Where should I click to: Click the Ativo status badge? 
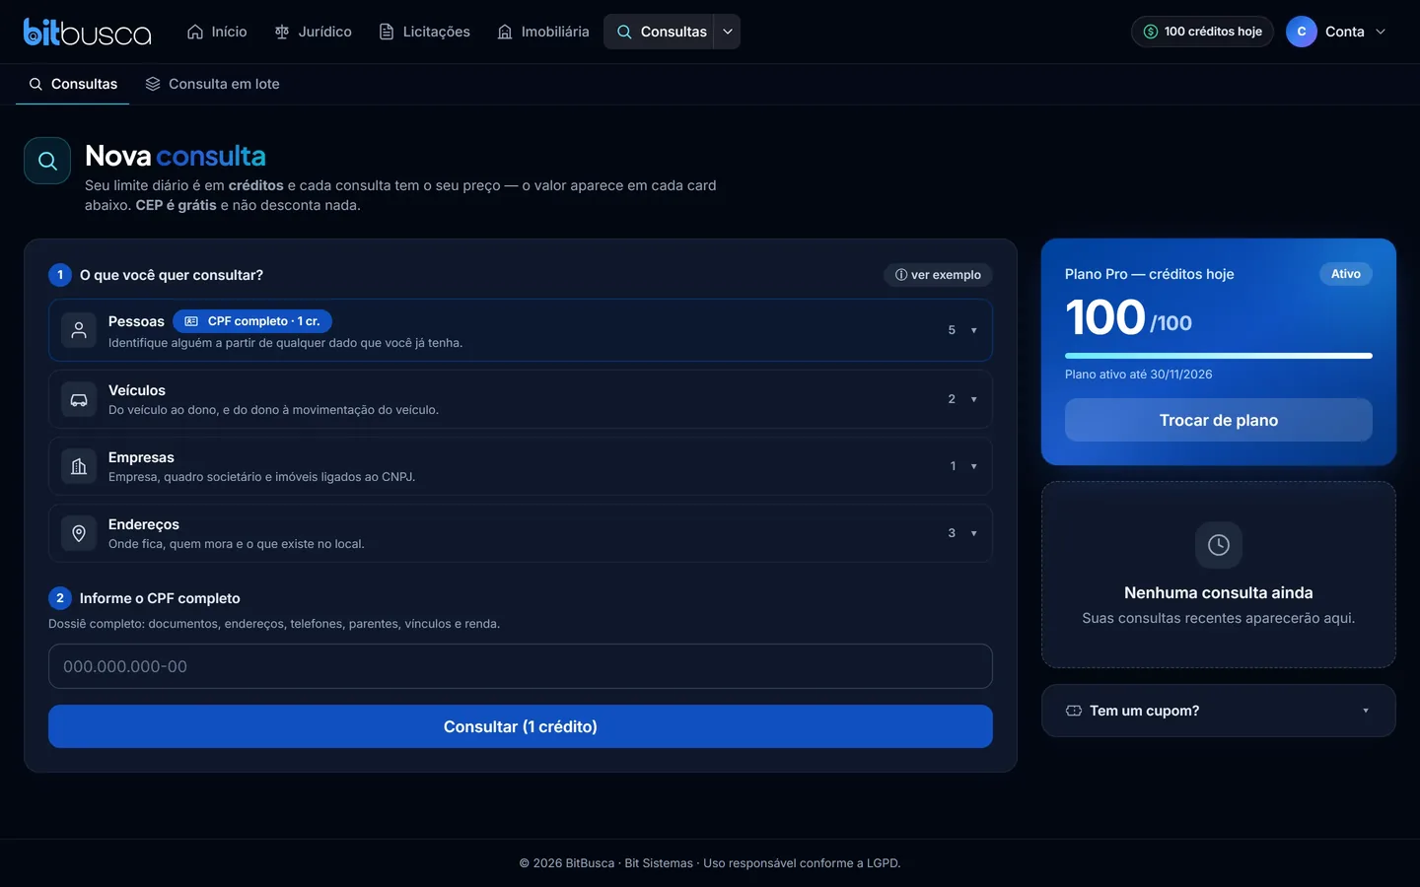[1346, 274]
